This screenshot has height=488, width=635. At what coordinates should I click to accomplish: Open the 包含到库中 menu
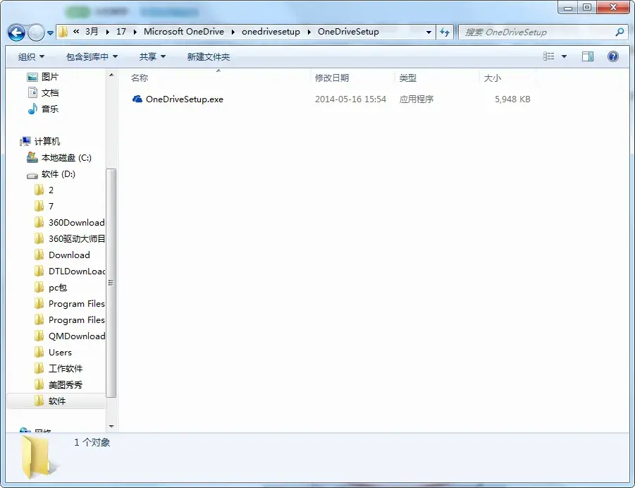92,56
